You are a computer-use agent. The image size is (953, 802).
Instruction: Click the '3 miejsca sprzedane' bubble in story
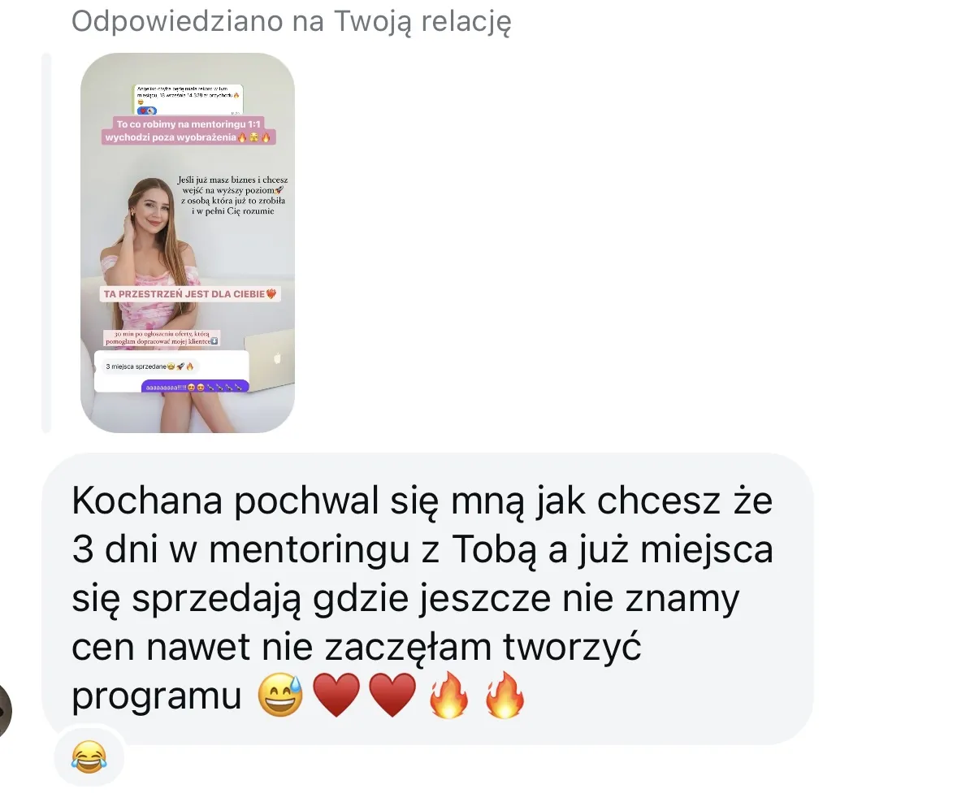point(149,366)
